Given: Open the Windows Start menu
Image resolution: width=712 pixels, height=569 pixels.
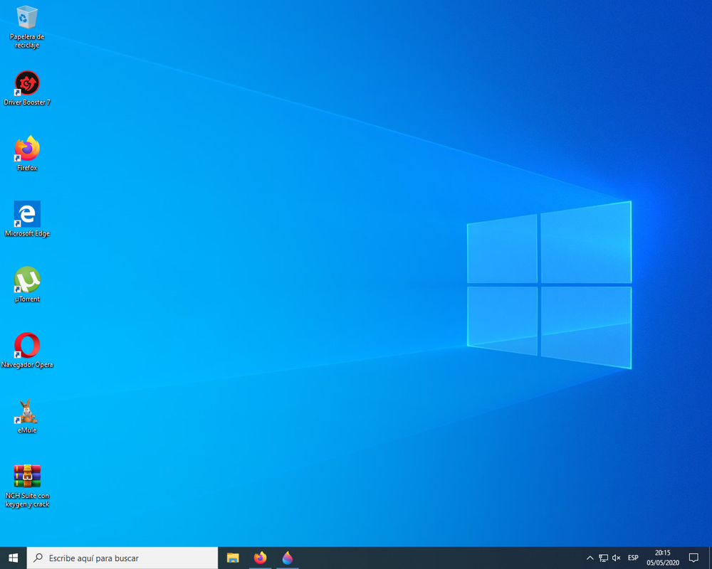Looking at the screenshot, I should pyautogui.click(x=13, y=558).
